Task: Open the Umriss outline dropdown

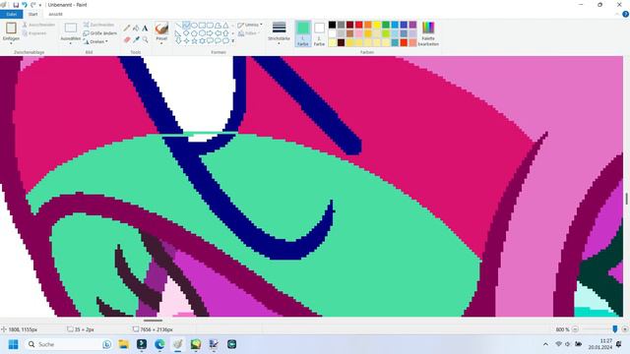Action: coord(250,25)
